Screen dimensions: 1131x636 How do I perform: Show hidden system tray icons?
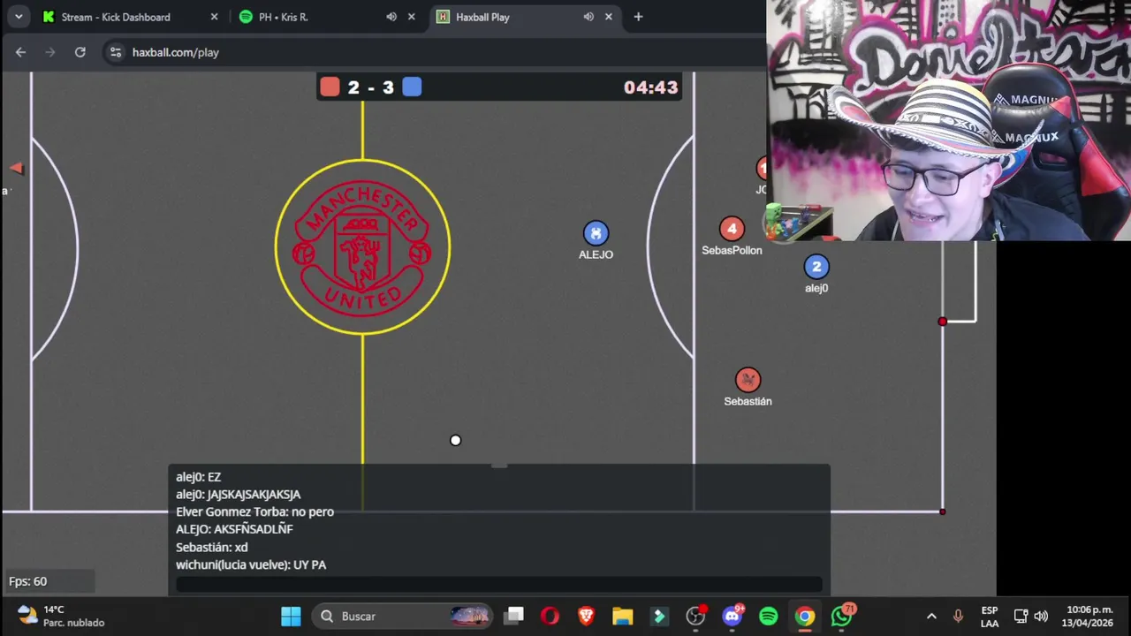[x=930, y=616]
